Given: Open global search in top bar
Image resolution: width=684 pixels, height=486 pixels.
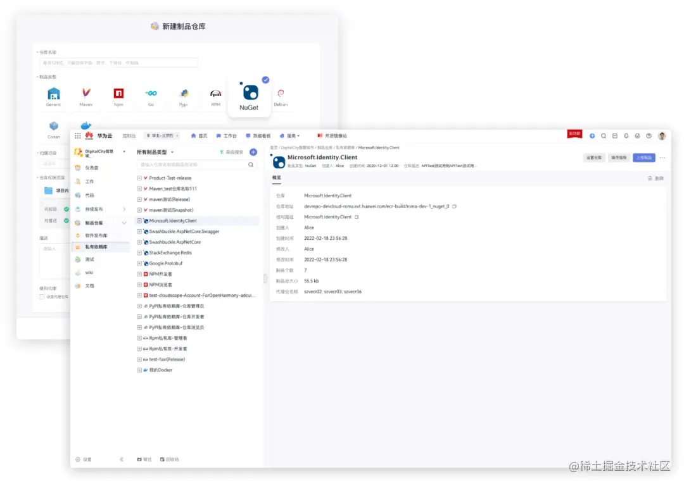Looking at the screenshot, I should (x=604, y=136).
